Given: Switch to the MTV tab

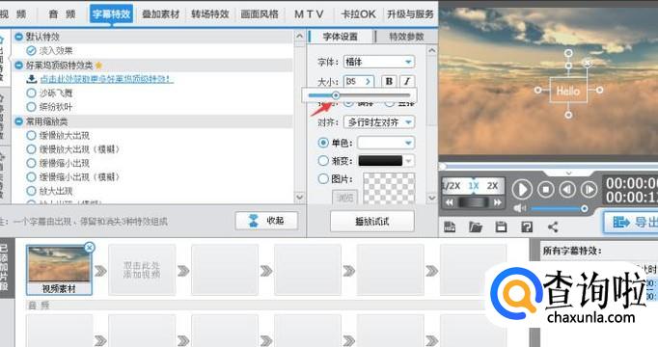Looking at the screenshot, I should tap(309, 13).
